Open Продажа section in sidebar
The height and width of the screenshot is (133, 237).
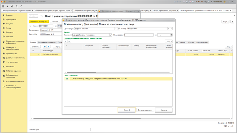tap(10, 32)
